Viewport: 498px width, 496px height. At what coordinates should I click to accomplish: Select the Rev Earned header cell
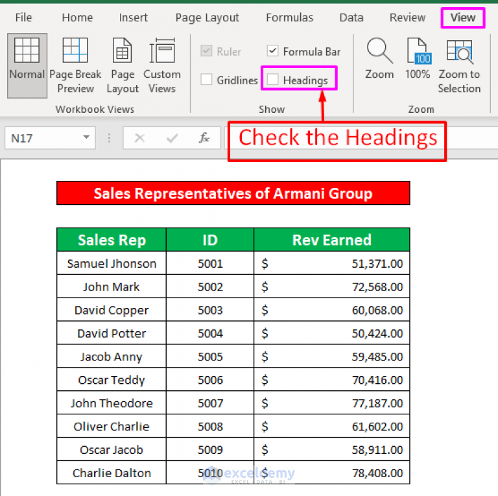pos(332,240)
